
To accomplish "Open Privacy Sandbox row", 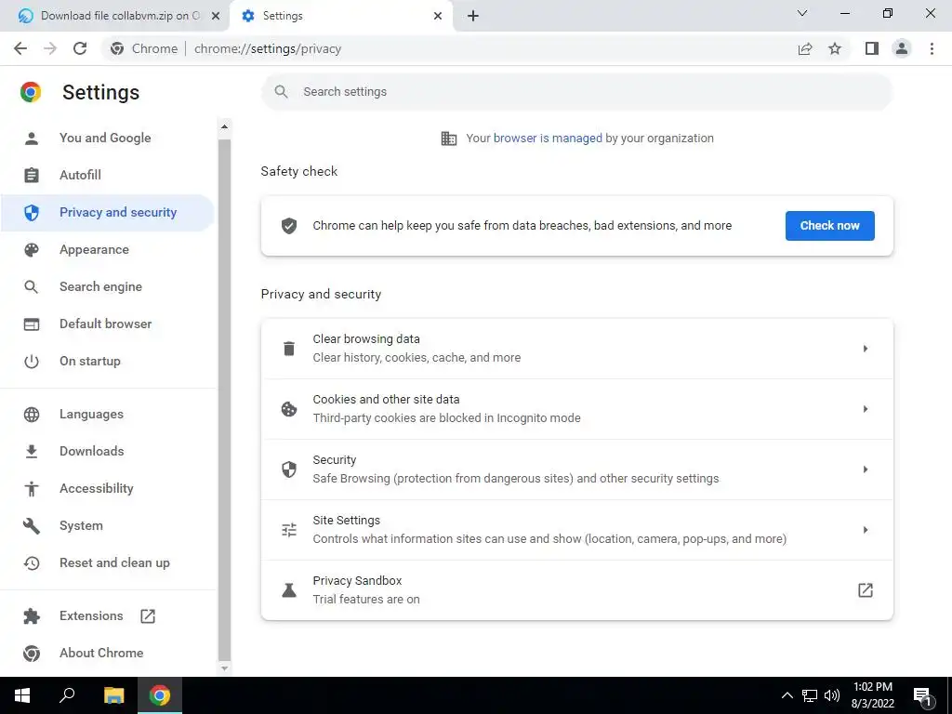I will 576,590.
